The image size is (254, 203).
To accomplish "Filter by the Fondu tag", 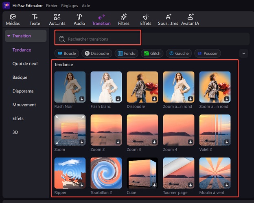I will [x=126, y=53].
